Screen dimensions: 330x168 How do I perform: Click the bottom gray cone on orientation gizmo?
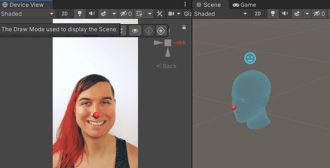click(168, 52)
